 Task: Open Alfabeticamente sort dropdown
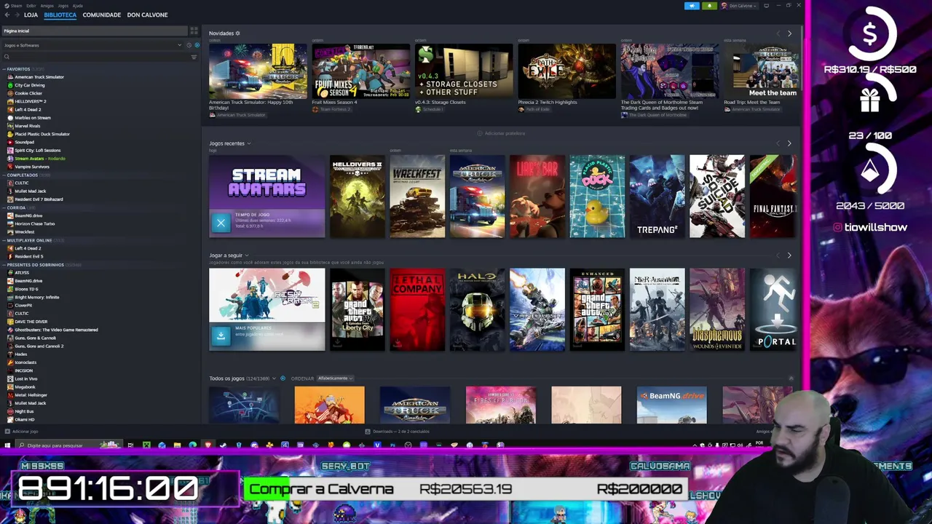pos(335,378)
